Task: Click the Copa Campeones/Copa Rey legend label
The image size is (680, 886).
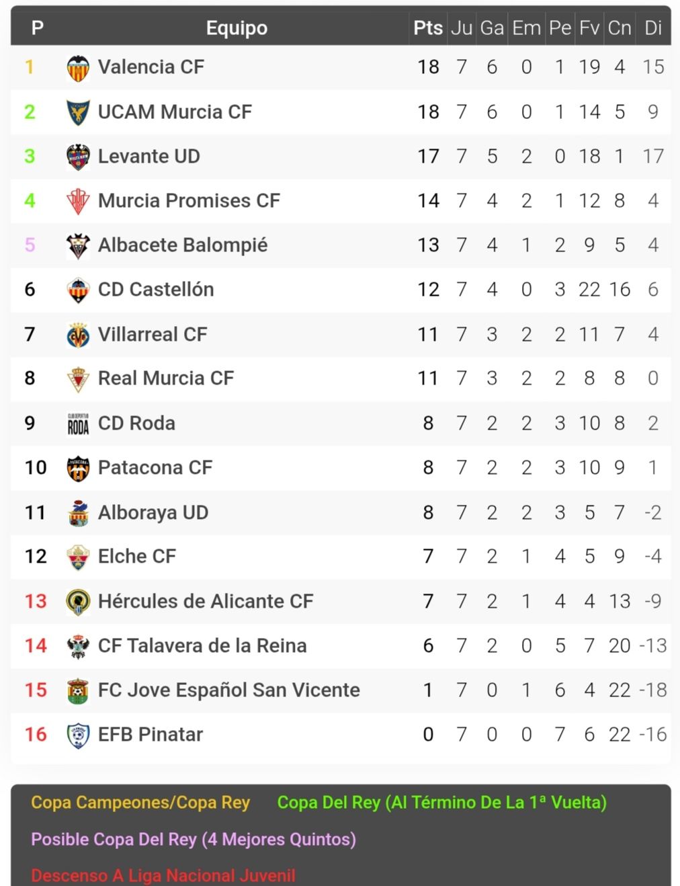Action: (140, 802)
